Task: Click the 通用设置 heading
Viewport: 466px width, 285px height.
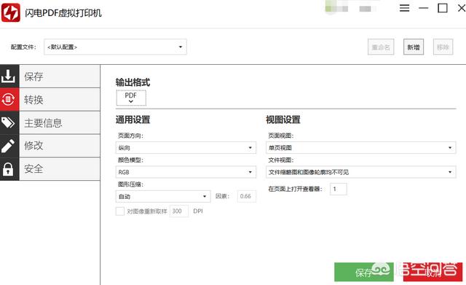Action: [x=133, y=120]
